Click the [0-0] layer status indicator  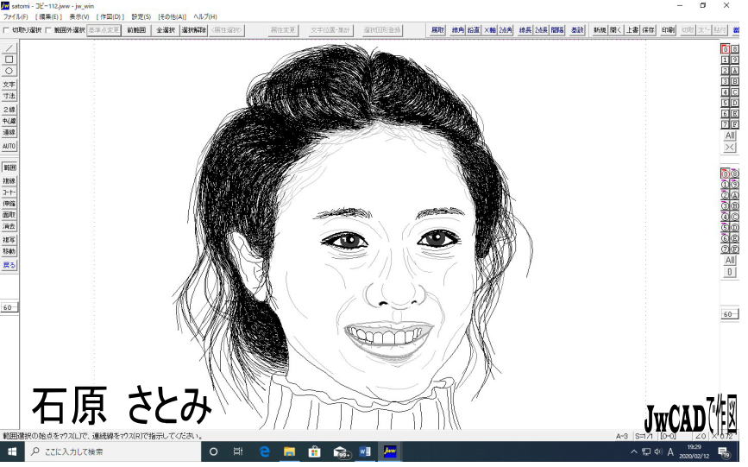coord(668,436)
